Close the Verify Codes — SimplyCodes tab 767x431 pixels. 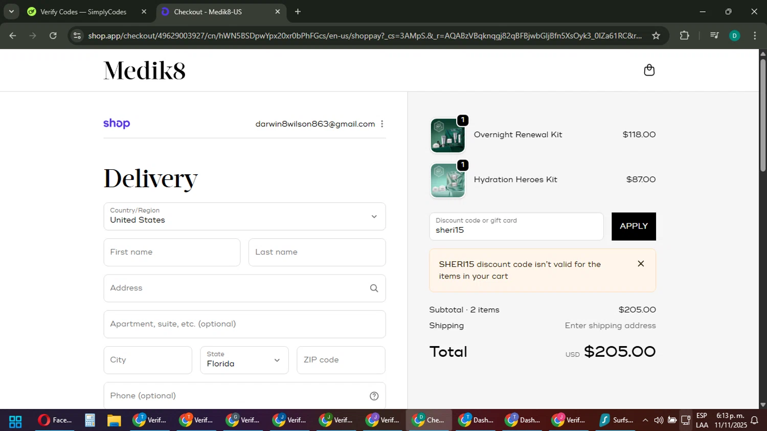pos(144,11)
